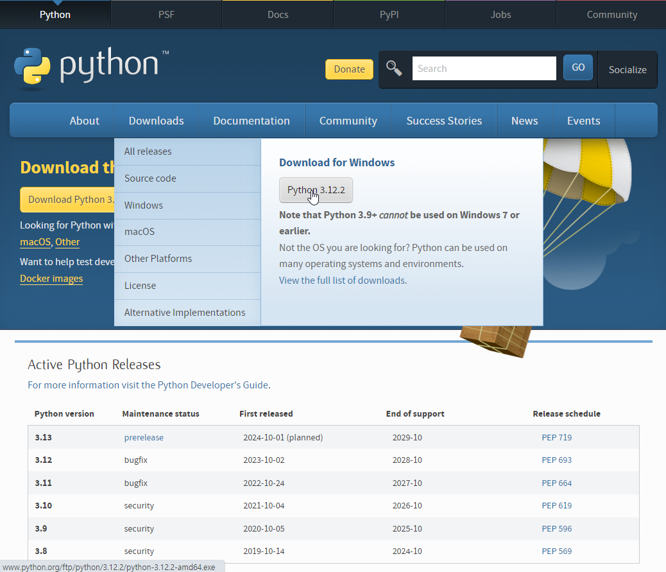Click the yellow Donate button

(349, 69)
